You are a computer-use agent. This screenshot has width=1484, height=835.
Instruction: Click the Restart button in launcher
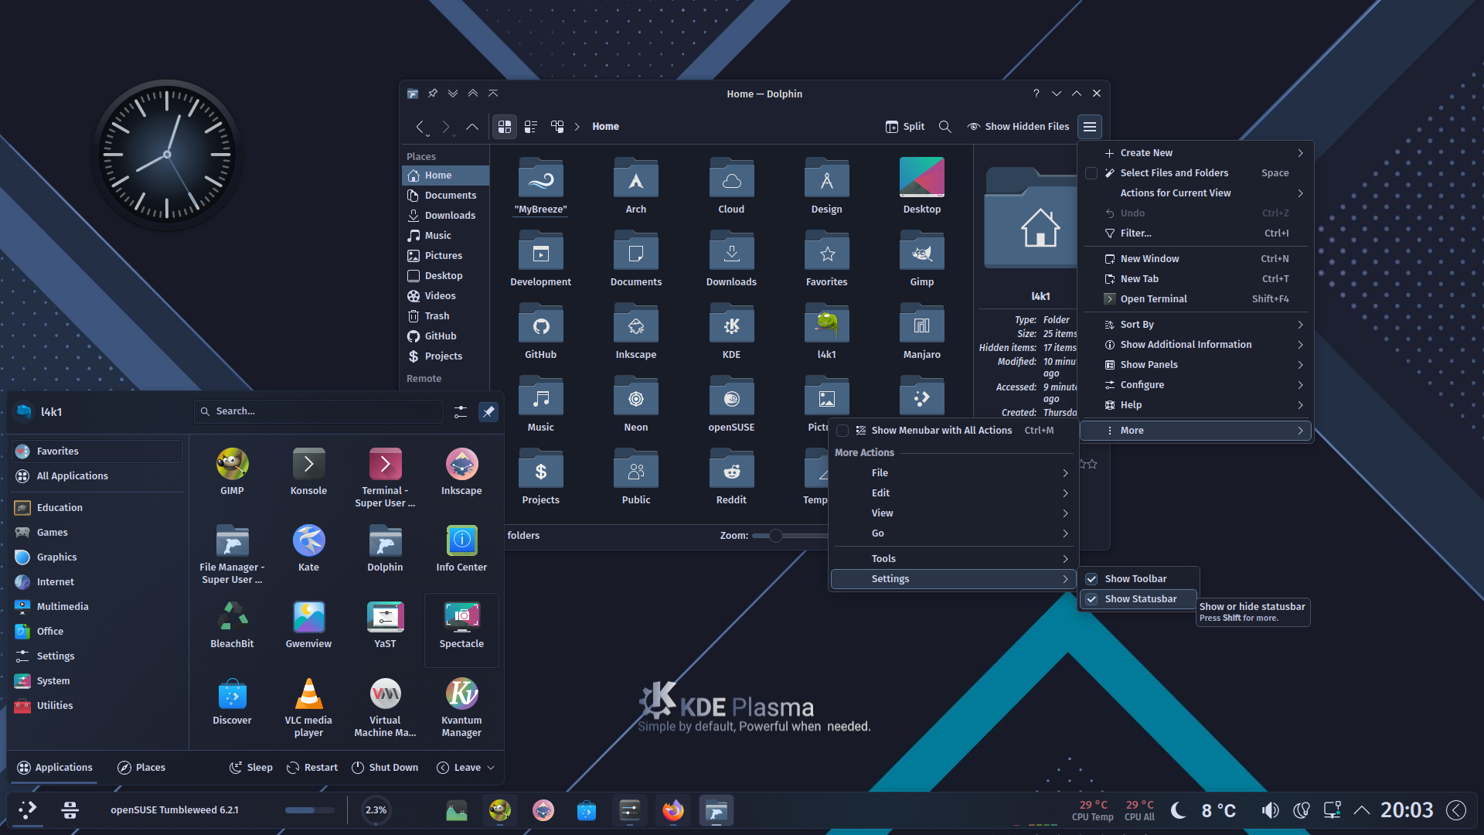coord(312,768)
